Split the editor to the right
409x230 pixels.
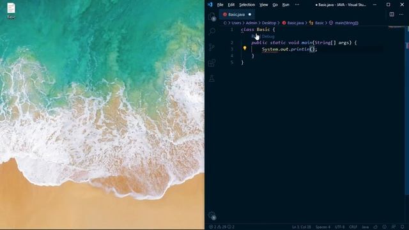click(392, 14)
